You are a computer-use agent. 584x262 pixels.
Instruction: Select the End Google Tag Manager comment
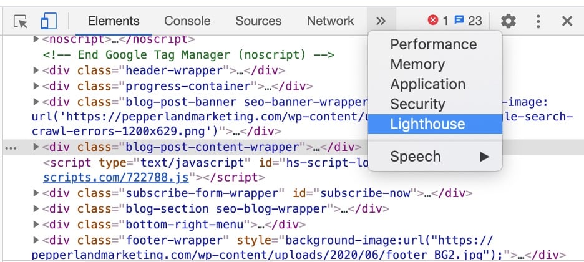click(188, 55)
